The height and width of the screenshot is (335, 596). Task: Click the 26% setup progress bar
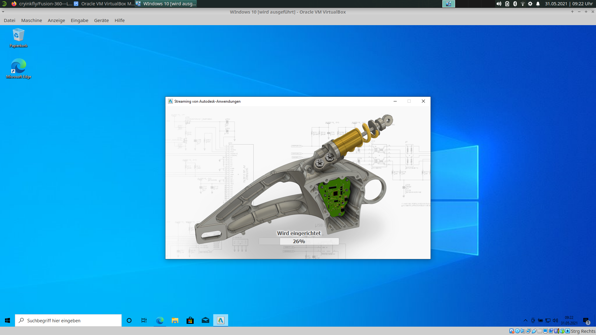tap(299, 241)
